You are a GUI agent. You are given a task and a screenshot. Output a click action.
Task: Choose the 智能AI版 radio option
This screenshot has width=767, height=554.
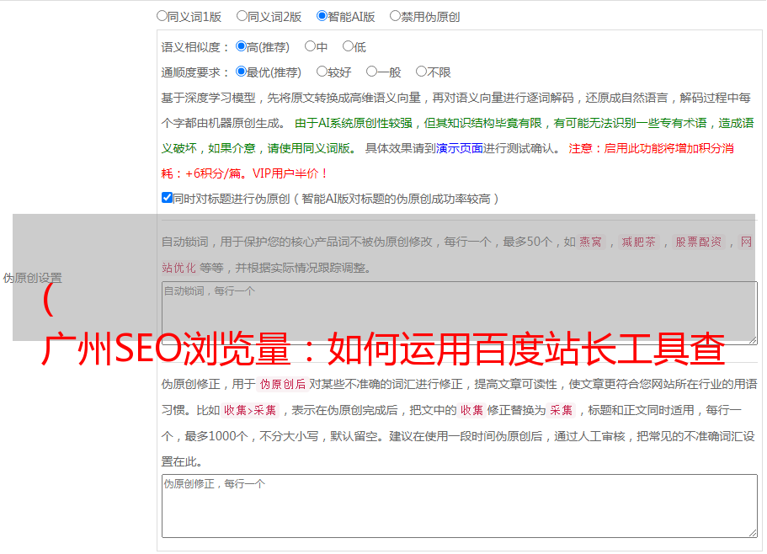coord(322,16)
